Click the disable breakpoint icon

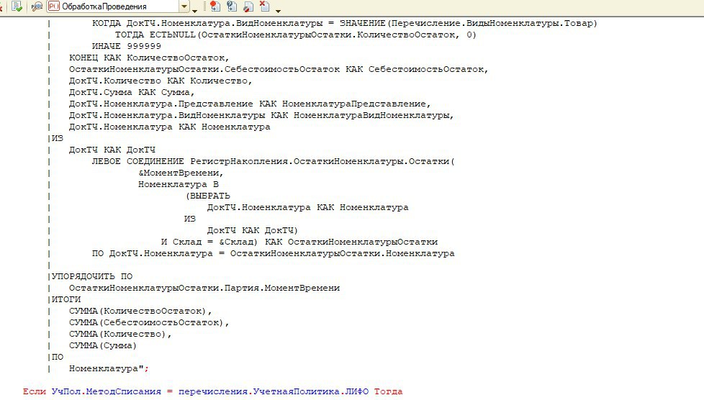[248, 6]
